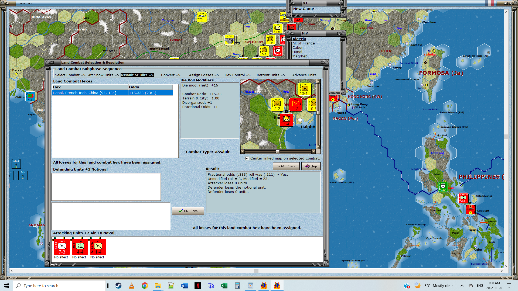
Task: Launch VLC from the taskbar
Action: 132,286
